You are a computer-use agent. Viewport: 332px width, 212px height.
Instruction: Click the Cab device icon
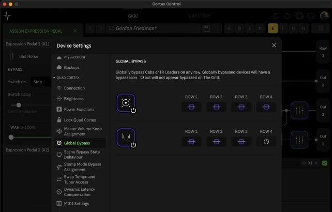click(126, 103)
